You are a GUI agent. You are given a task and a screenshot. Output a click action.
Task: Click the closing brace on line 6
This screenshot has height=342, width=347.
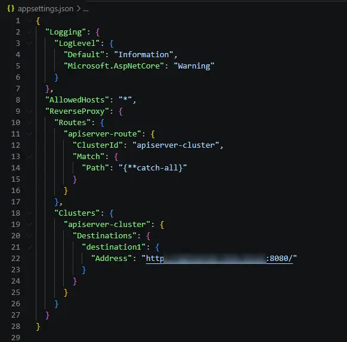point(57,77)
